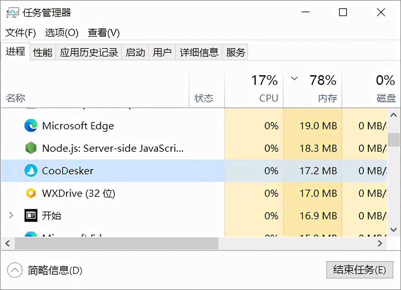Click the 开始 process icon
Image resolution: width=401 pixels, height=290 pixels.
click(30, 215)
